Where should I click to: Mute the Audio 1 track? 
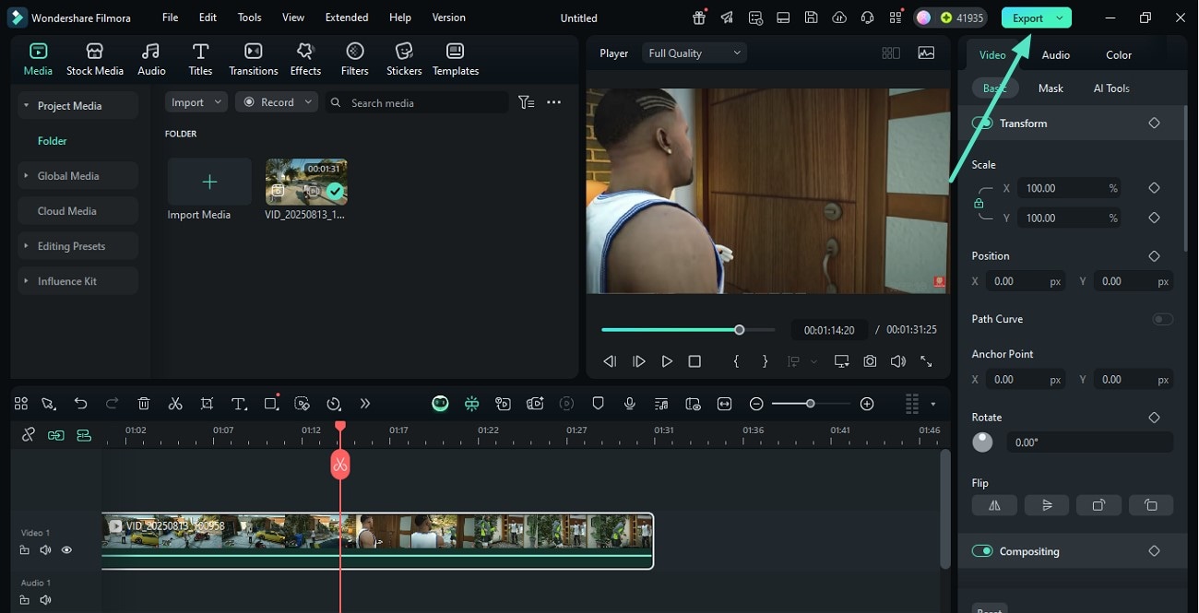pyautogui.click(x=45, y=600)
